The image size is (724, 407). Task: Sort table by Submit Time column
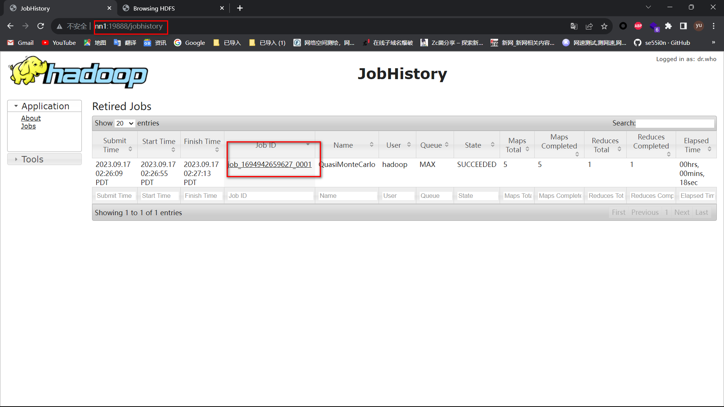(x=115, y=145)
